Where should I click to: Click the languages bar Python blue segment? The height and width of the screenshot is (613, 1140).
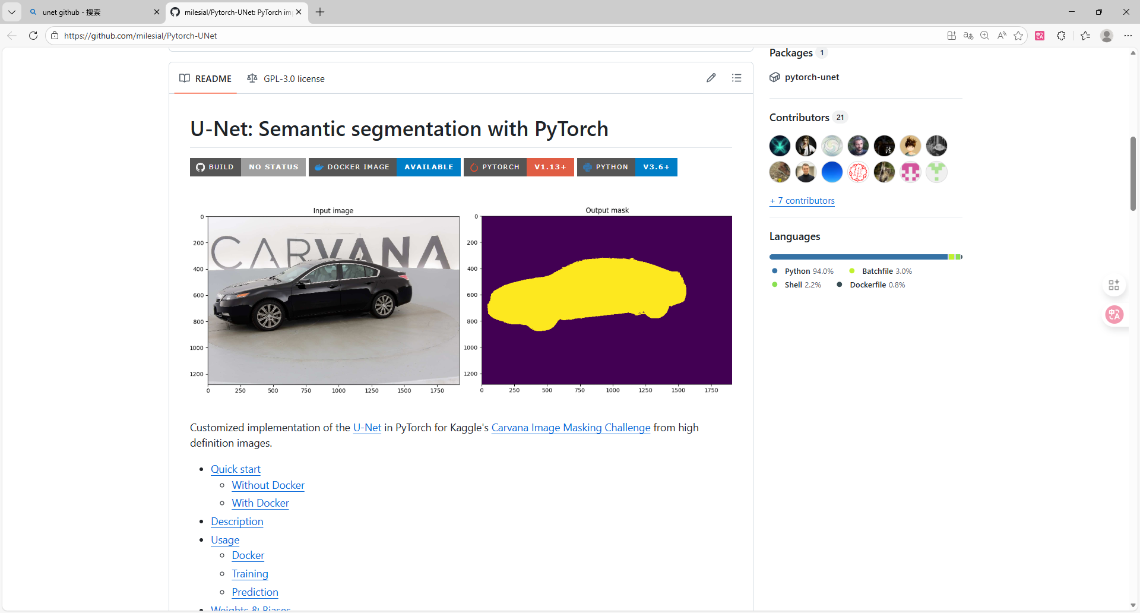click(859, 257)
